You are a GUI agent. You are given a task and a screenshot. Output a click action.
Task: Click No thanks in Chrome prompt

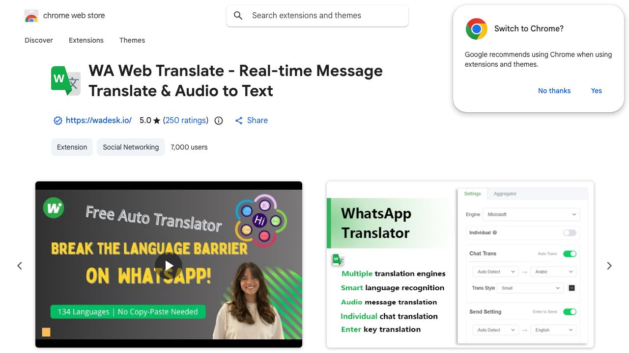pyautogui.click(x=554, y=91)
